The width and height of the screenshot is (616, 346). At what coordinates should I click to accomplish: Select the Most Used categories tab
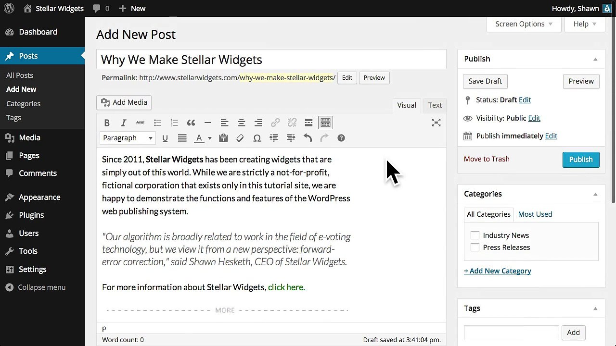[535, 214]
